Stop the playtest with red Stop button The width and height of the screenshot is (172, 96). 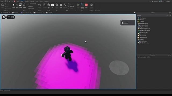[x=86, y=5]
